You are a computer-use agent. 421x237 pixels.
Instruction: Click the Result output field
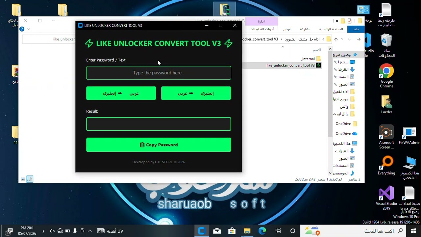[x=159, y=124]
